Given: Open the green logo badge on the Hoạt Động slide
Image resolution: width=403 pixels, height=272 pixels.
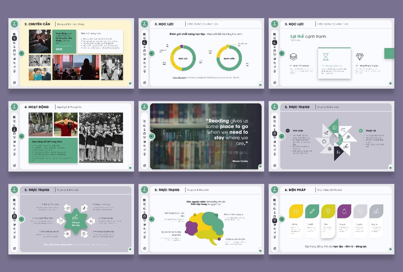Looking at the screenshot, I should (14, 107).
